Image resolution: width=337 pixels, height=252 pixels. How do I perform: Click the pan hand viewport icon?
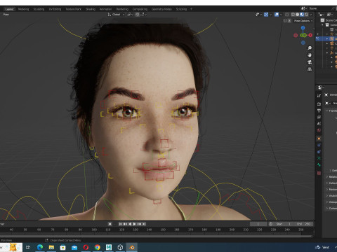click(x=310, y=55)
